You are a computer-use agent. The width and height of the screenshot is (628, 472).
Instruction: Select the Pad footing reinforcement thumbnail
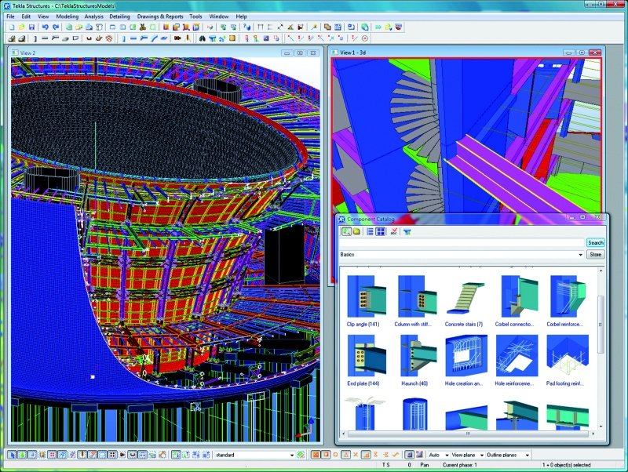tap(568, 356)
